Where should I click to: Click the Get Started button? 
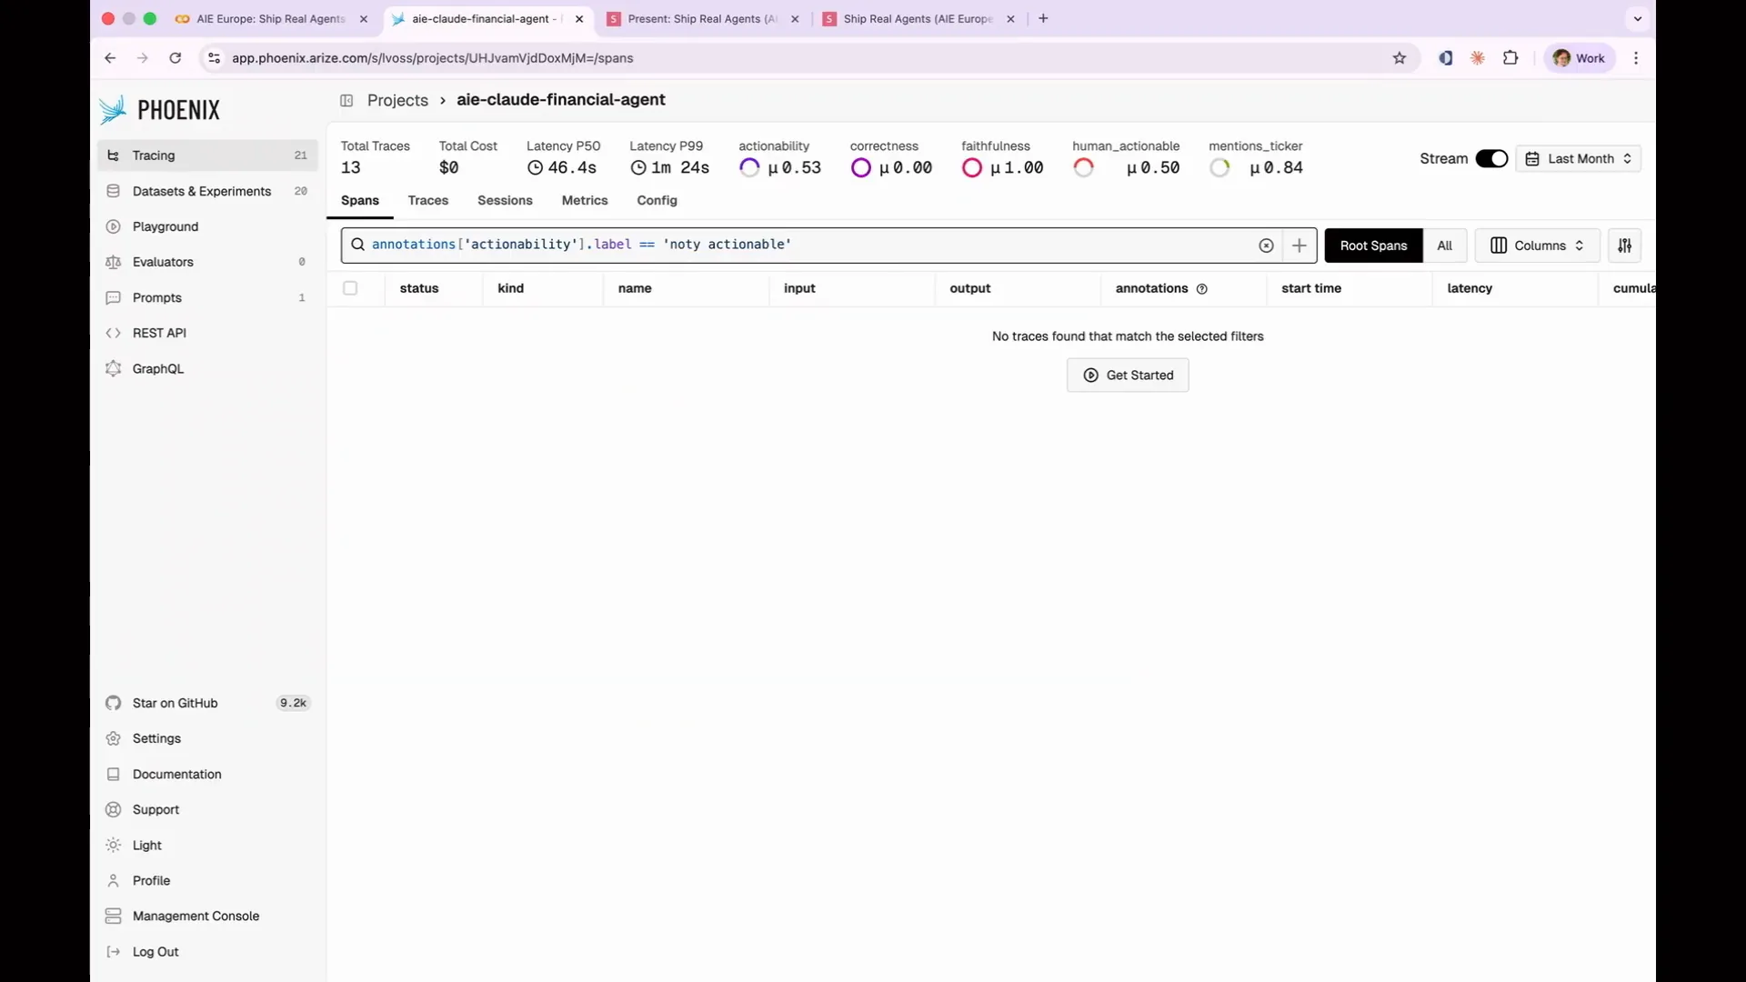[x=1128, y=375]
